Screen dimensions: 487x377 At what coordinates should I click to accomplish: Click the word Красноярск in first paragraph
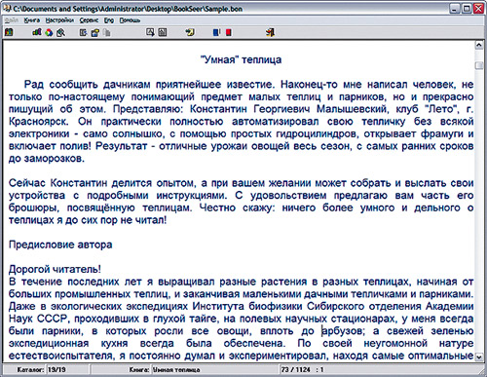click(38, 122)
